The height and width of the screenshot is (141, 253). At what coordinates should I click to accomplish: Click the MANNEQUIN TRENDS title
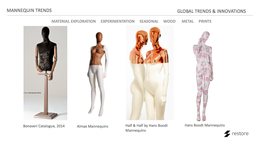(29, 10)
